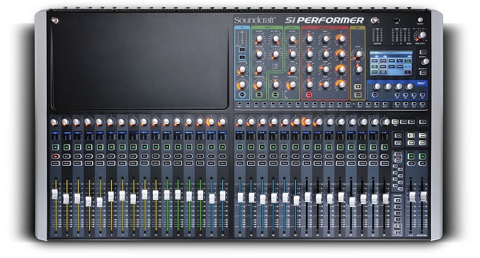Image resolution: width=480 pixels, height=258 pixels.
Task: Click the red-lit EQ enable button
Action: pyautogui.click(x=309, y=95)
